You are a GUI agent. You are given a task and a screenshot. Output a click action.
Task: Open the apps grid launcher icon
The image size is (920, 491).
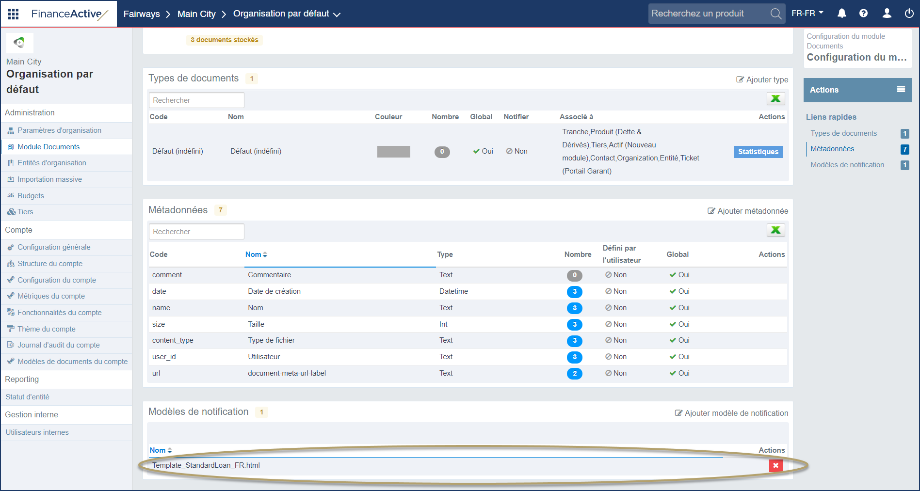[14, 14]
